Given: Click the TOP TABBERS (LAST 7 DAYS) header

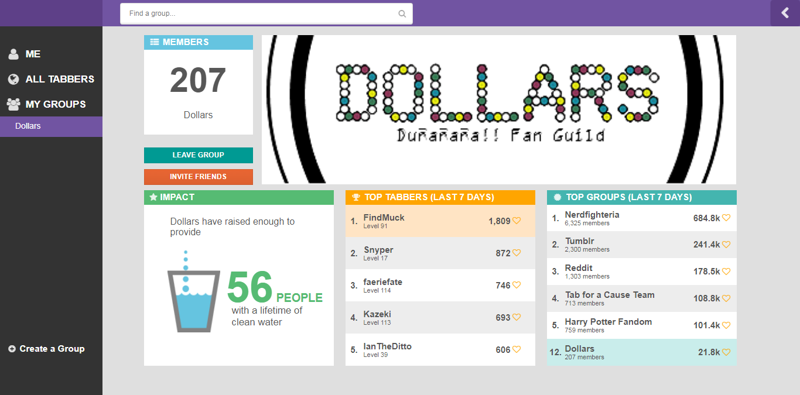Looking at the screenshot, I should [x=440, y=197].
